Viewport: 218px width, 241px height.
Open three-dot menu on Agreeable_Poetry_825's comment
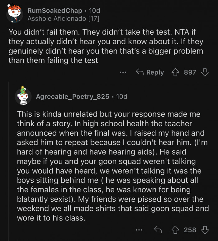click(139, 230)
